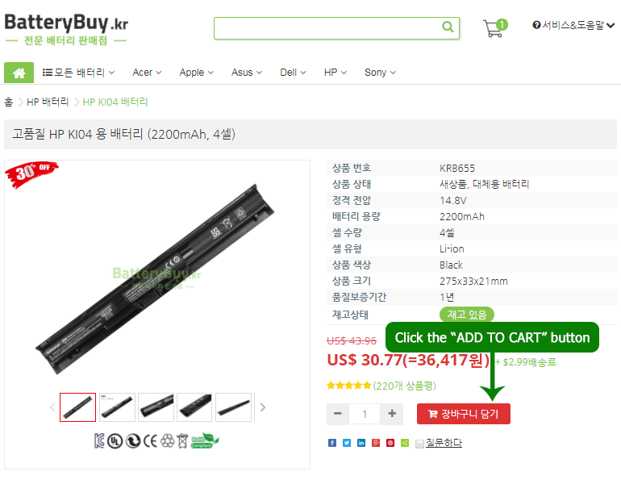The image size is (621, 484).
Task: Expand the HP brand menu
Action: 335,73
